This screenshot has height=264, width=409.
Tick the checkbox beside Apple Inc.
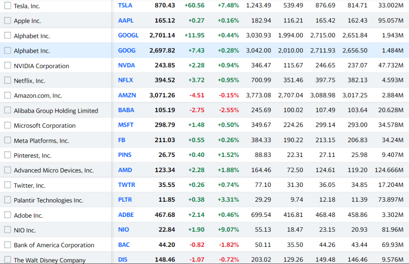point(8,20)
